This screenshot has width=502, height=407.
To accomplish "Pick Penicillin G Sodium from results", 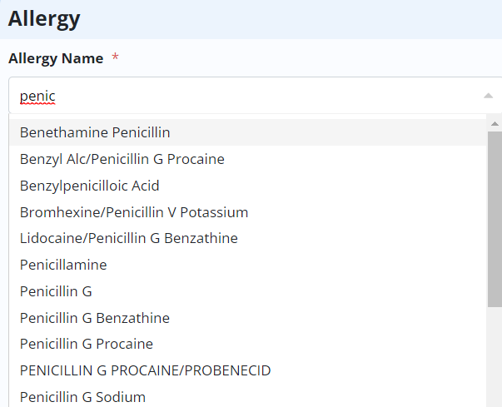I will coord(82,397).
